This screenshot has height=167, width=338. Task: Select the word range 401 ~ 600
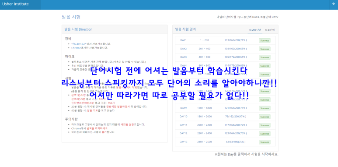click(x=204, y=57)
